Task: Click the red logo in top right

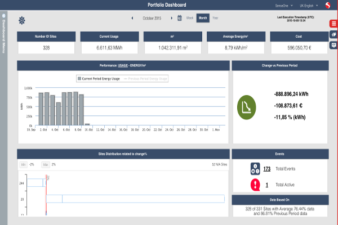Action: pyautogui.click(x=329, y=6)
